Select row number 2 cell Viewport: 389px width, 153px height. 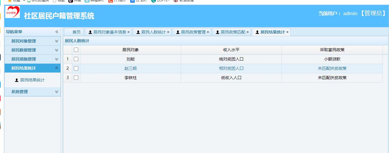pos(68,68)
